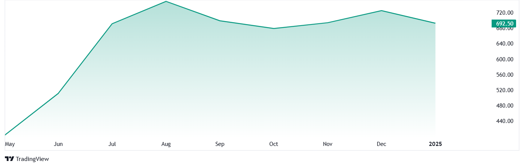
Task: Click the Nov time axis label
Action: 328,144
